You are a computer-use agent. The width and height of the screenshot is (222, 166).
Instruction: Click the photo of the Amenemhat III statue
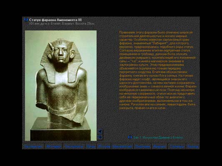click(61, 85)
